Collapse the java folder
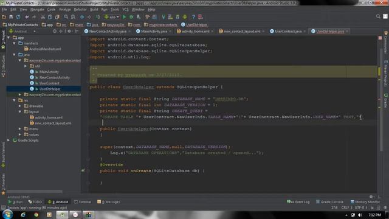 [x=14, y=55]
